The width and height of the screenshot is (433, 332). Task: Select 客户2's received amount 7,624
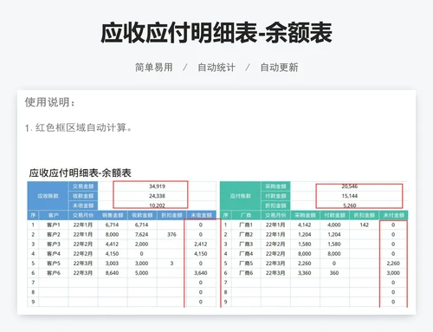(142, 234)
